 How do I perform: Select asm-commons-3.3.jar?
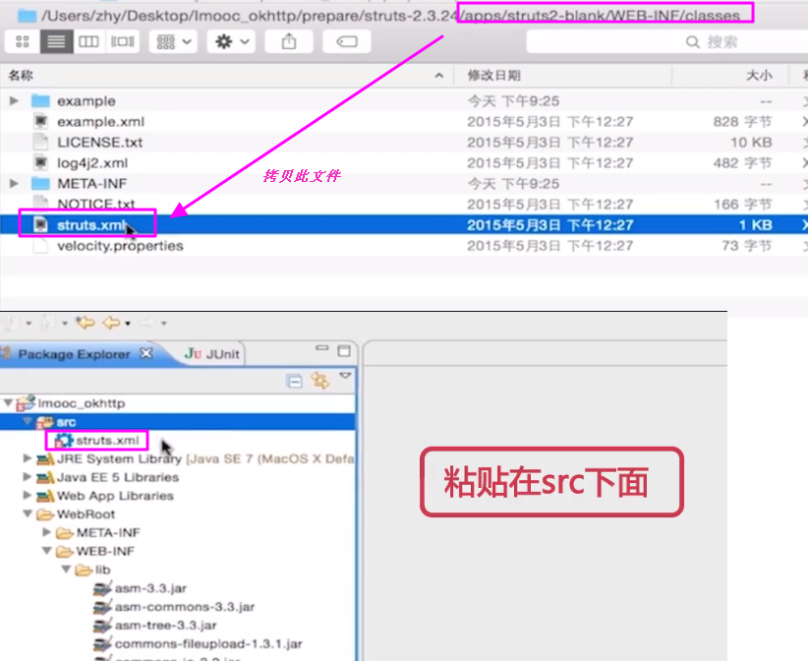tap(185, 607)
